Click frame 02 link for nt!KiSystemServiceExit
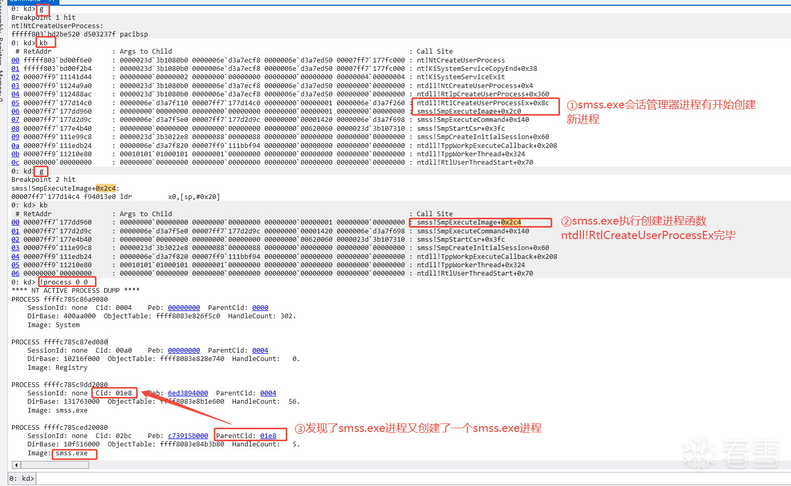Screen dimensions: 791x486 16,77
